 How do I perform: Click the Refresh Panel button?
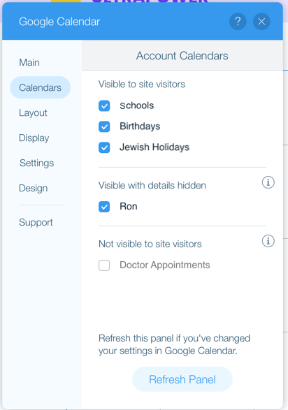[x=182, y=379]
